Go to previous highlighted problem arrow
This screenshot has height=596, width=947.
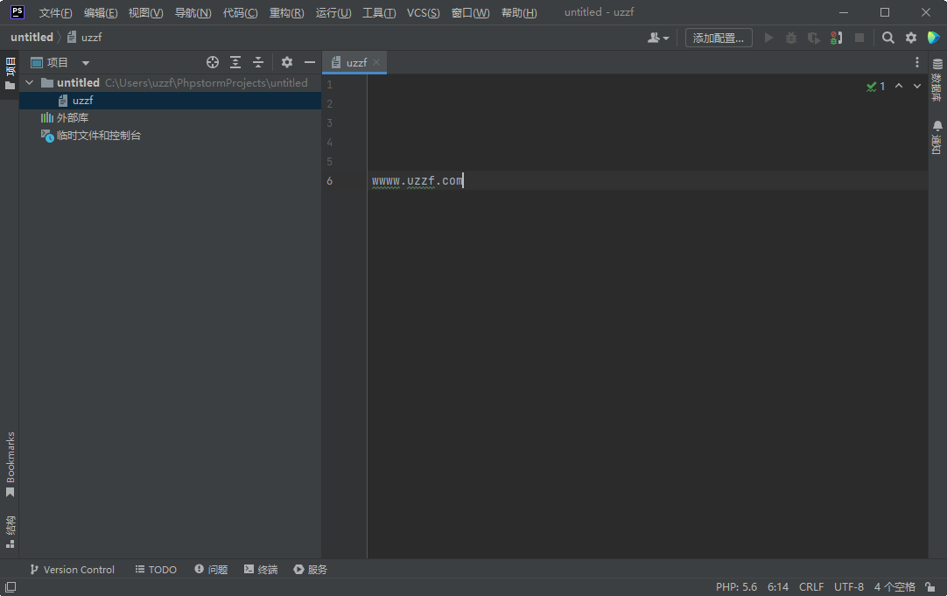click(899, 87)
